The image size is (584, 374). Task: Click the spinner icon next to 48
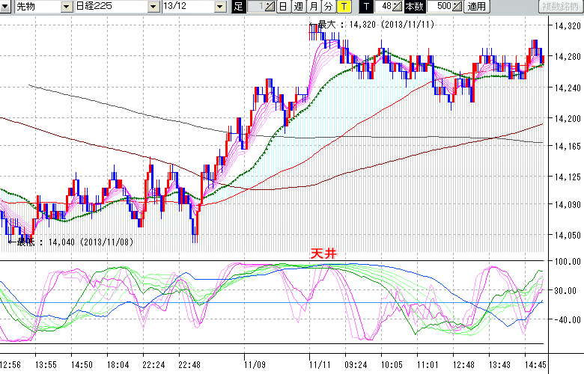coord(398,7)
